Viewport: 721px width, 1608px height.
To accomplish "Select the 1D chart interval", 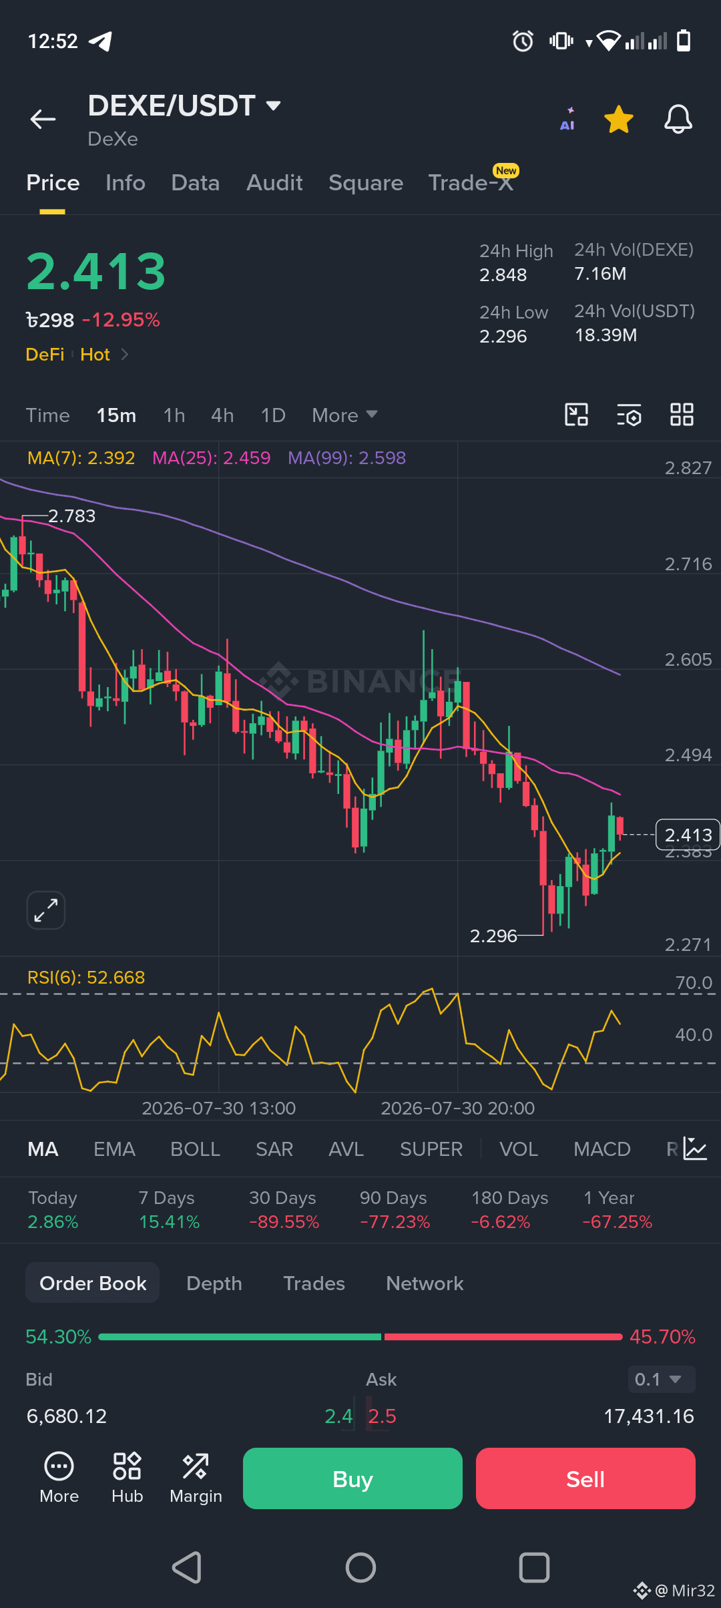I will click(x=273, y=415).
